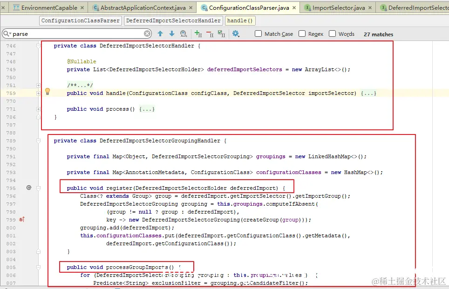Expand the {...} body of process method
The image size is (449, 289).
(147, 109)
